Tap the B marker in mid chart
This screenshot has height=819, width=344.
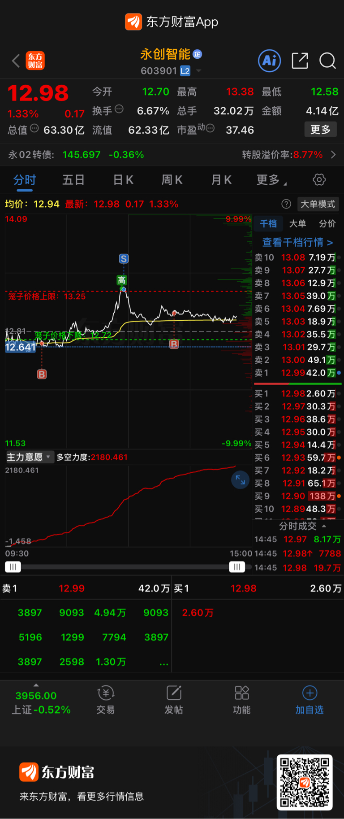(174, 344)
